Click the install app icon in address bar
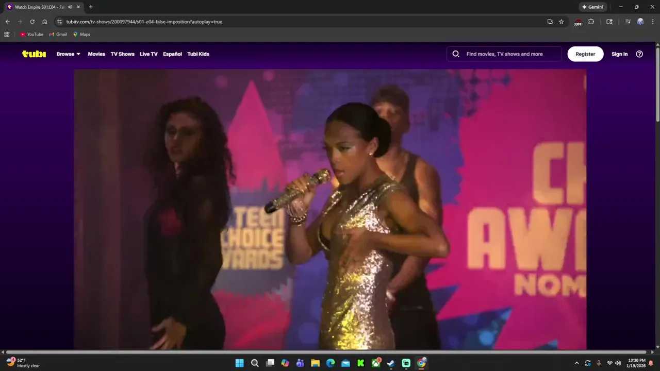Image resolution: width=660 pixels, height=371 pixels. tap(550, 22)
